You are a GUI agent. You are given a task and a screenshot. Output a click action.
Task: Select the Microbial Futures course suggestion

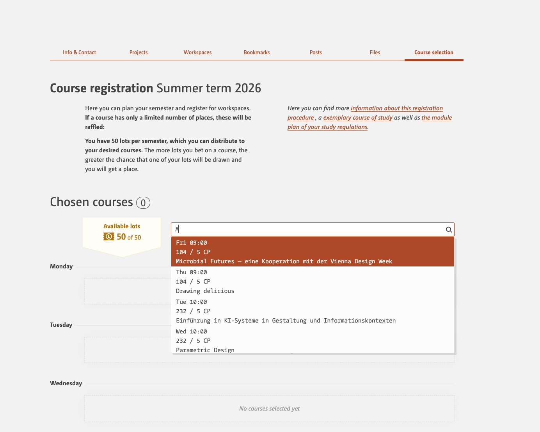click(313, 252)
